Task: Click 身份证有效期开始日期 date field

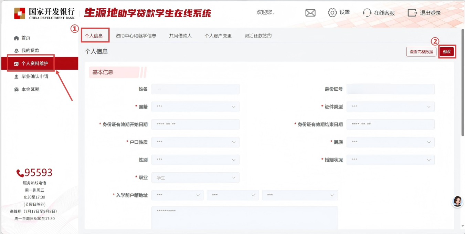Action: point(195,124)
